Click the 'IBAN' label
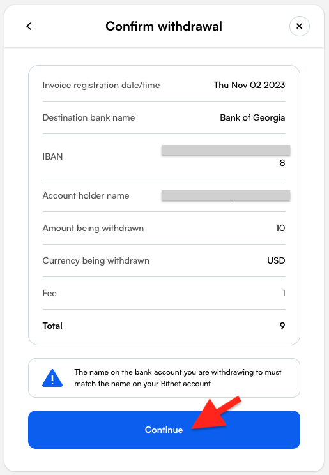This screenshot has width=329, height=475. point(52,156)
